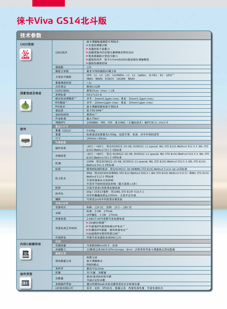
Task: Click the RTK精度 row label
Action: click(61, 102)
